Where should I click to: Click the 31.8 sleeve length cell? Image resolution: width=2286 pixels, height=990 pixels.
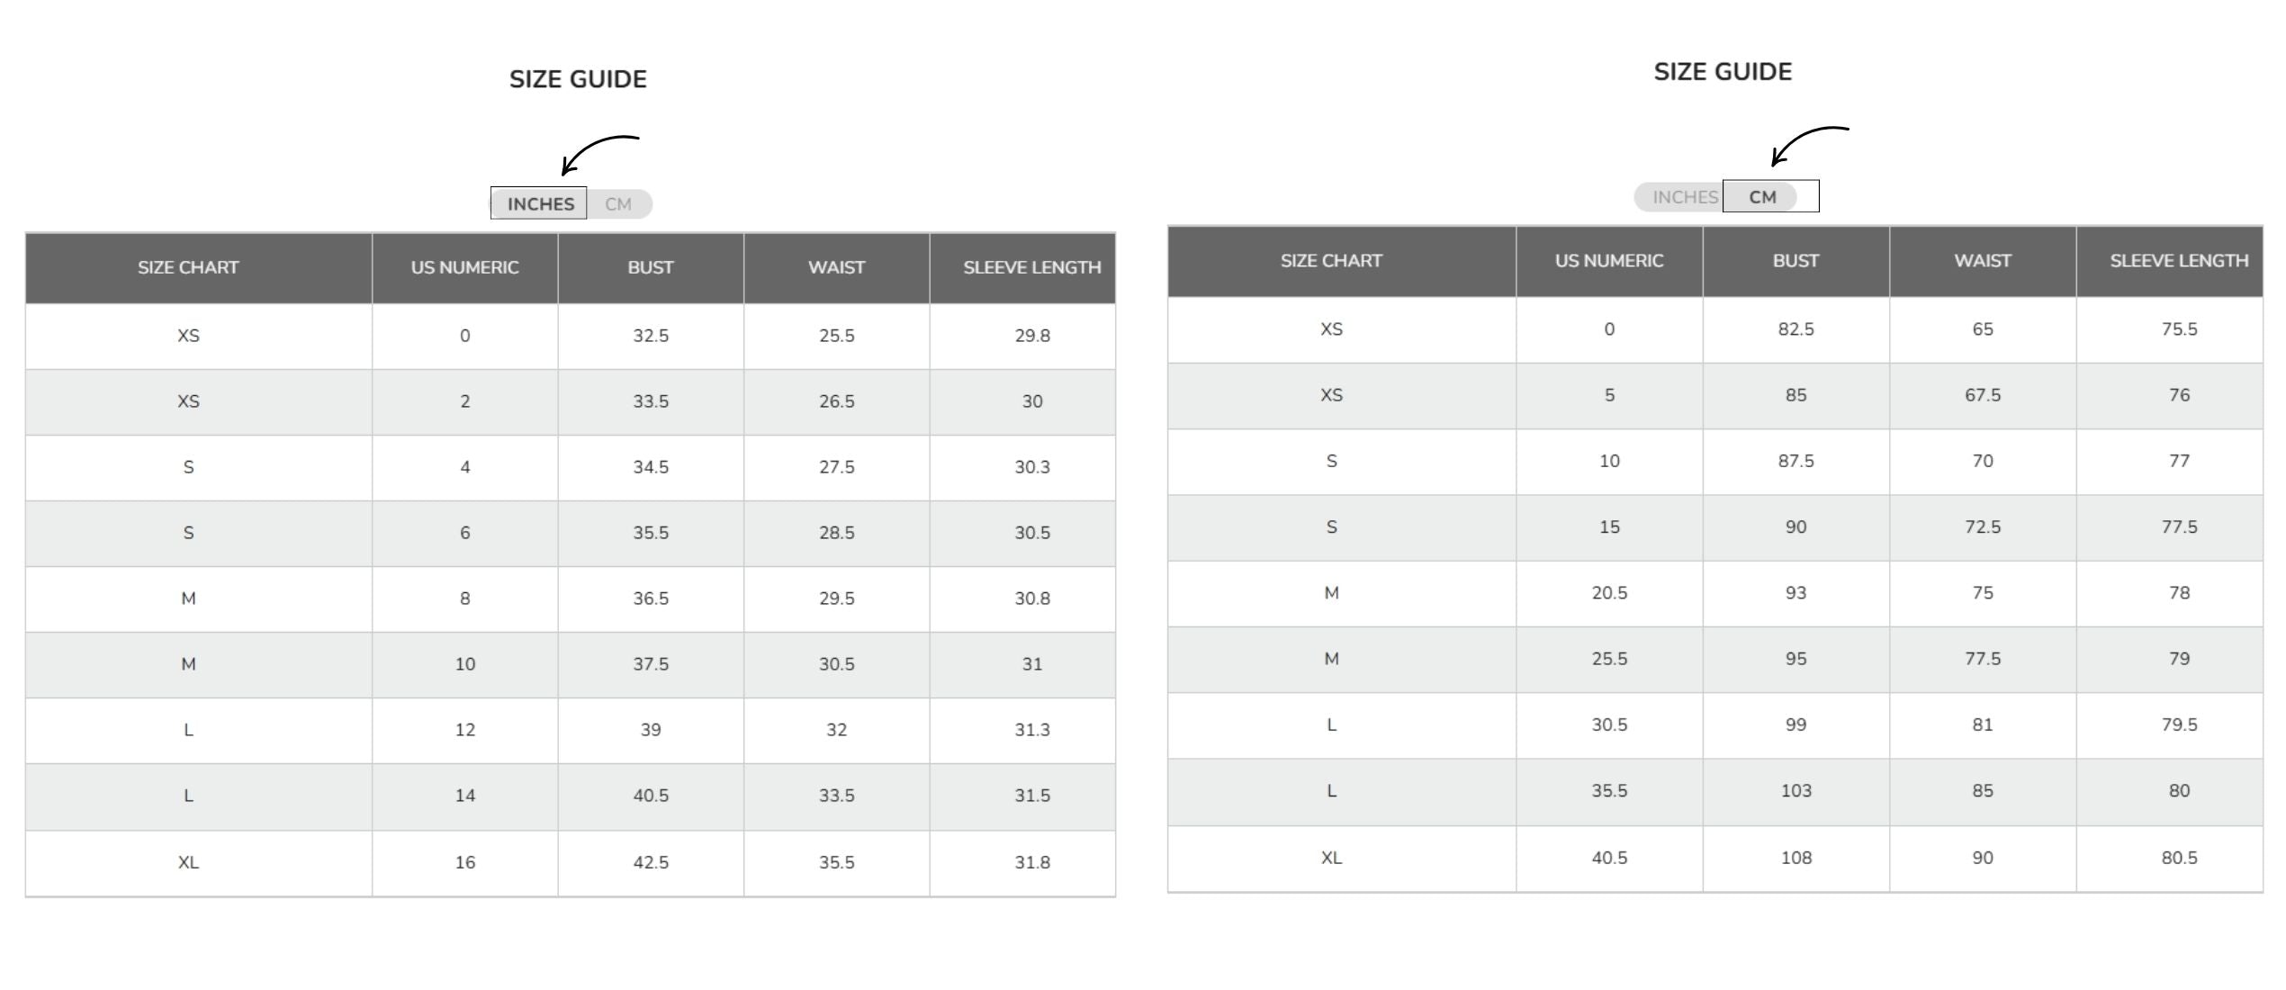coord(1031,862)
